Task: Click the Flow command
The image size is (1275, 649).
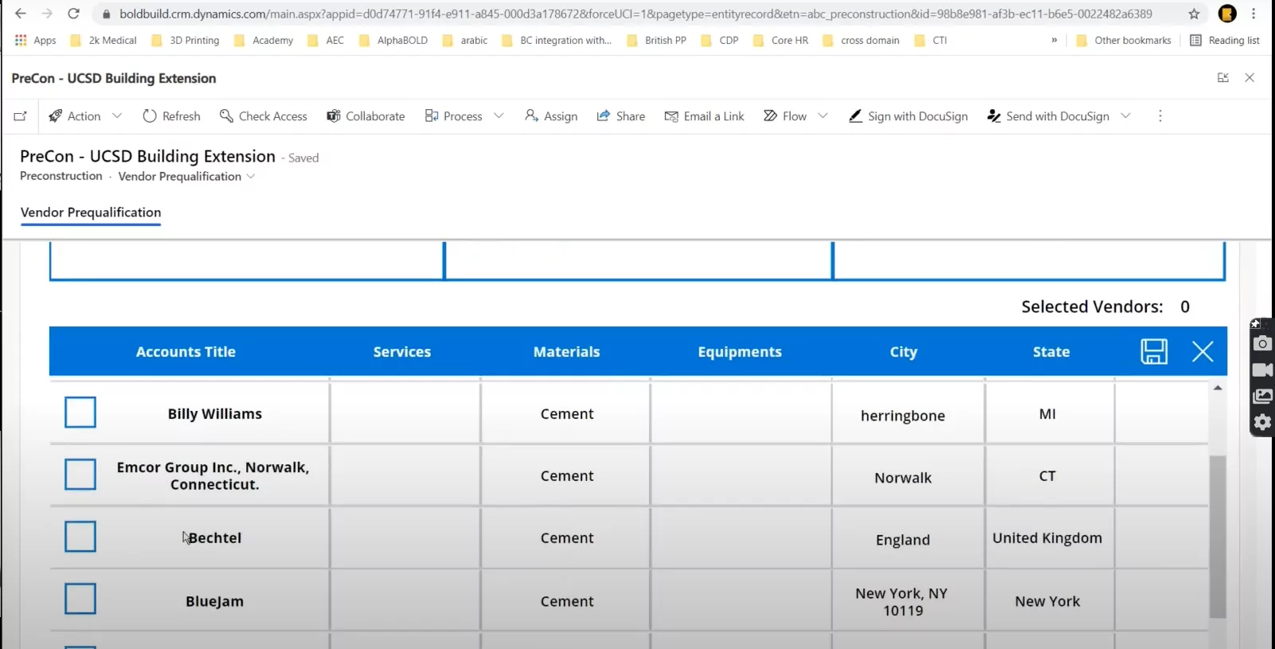Action: [784, 116]
